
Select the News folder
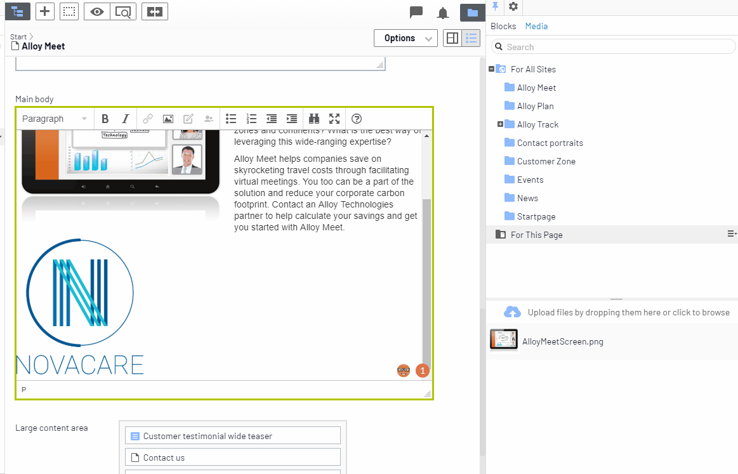coord(527,198)
